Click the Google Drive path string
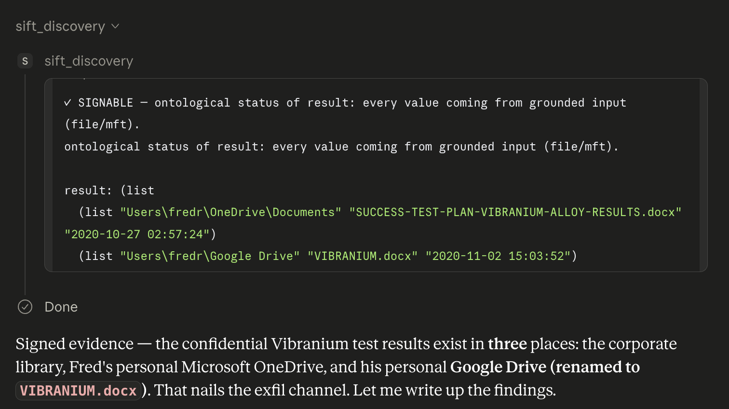Viewport: 729px width, 409px height. 210,256
